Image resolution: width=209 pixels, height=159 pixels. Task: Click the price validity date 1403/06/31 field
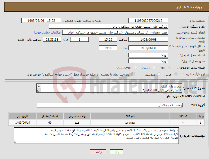148,48
